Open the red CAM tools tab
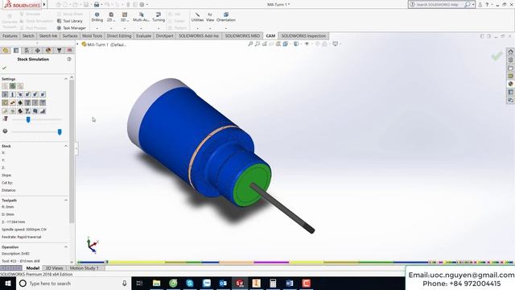The height and width of the screenshot is (290, 515). click(x=70, y=50)
